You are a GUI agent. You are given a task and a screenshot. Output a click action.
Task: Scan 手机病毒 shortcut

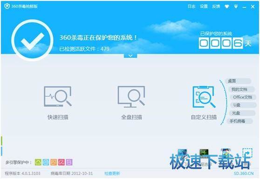240,121
